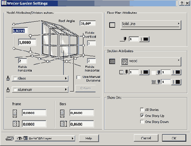Click the fill hatch pen icon
This screenshot has height=146, width=191.
(x=156, y=82)
